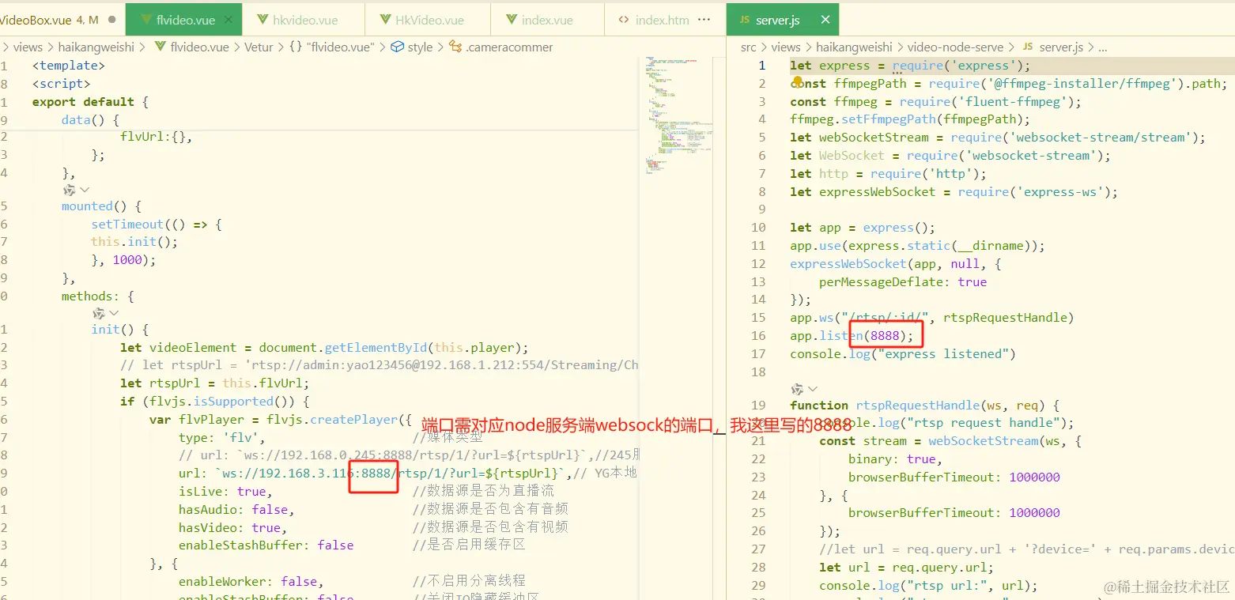Open the .cameracommer breadcrumb

pos(501,47)
